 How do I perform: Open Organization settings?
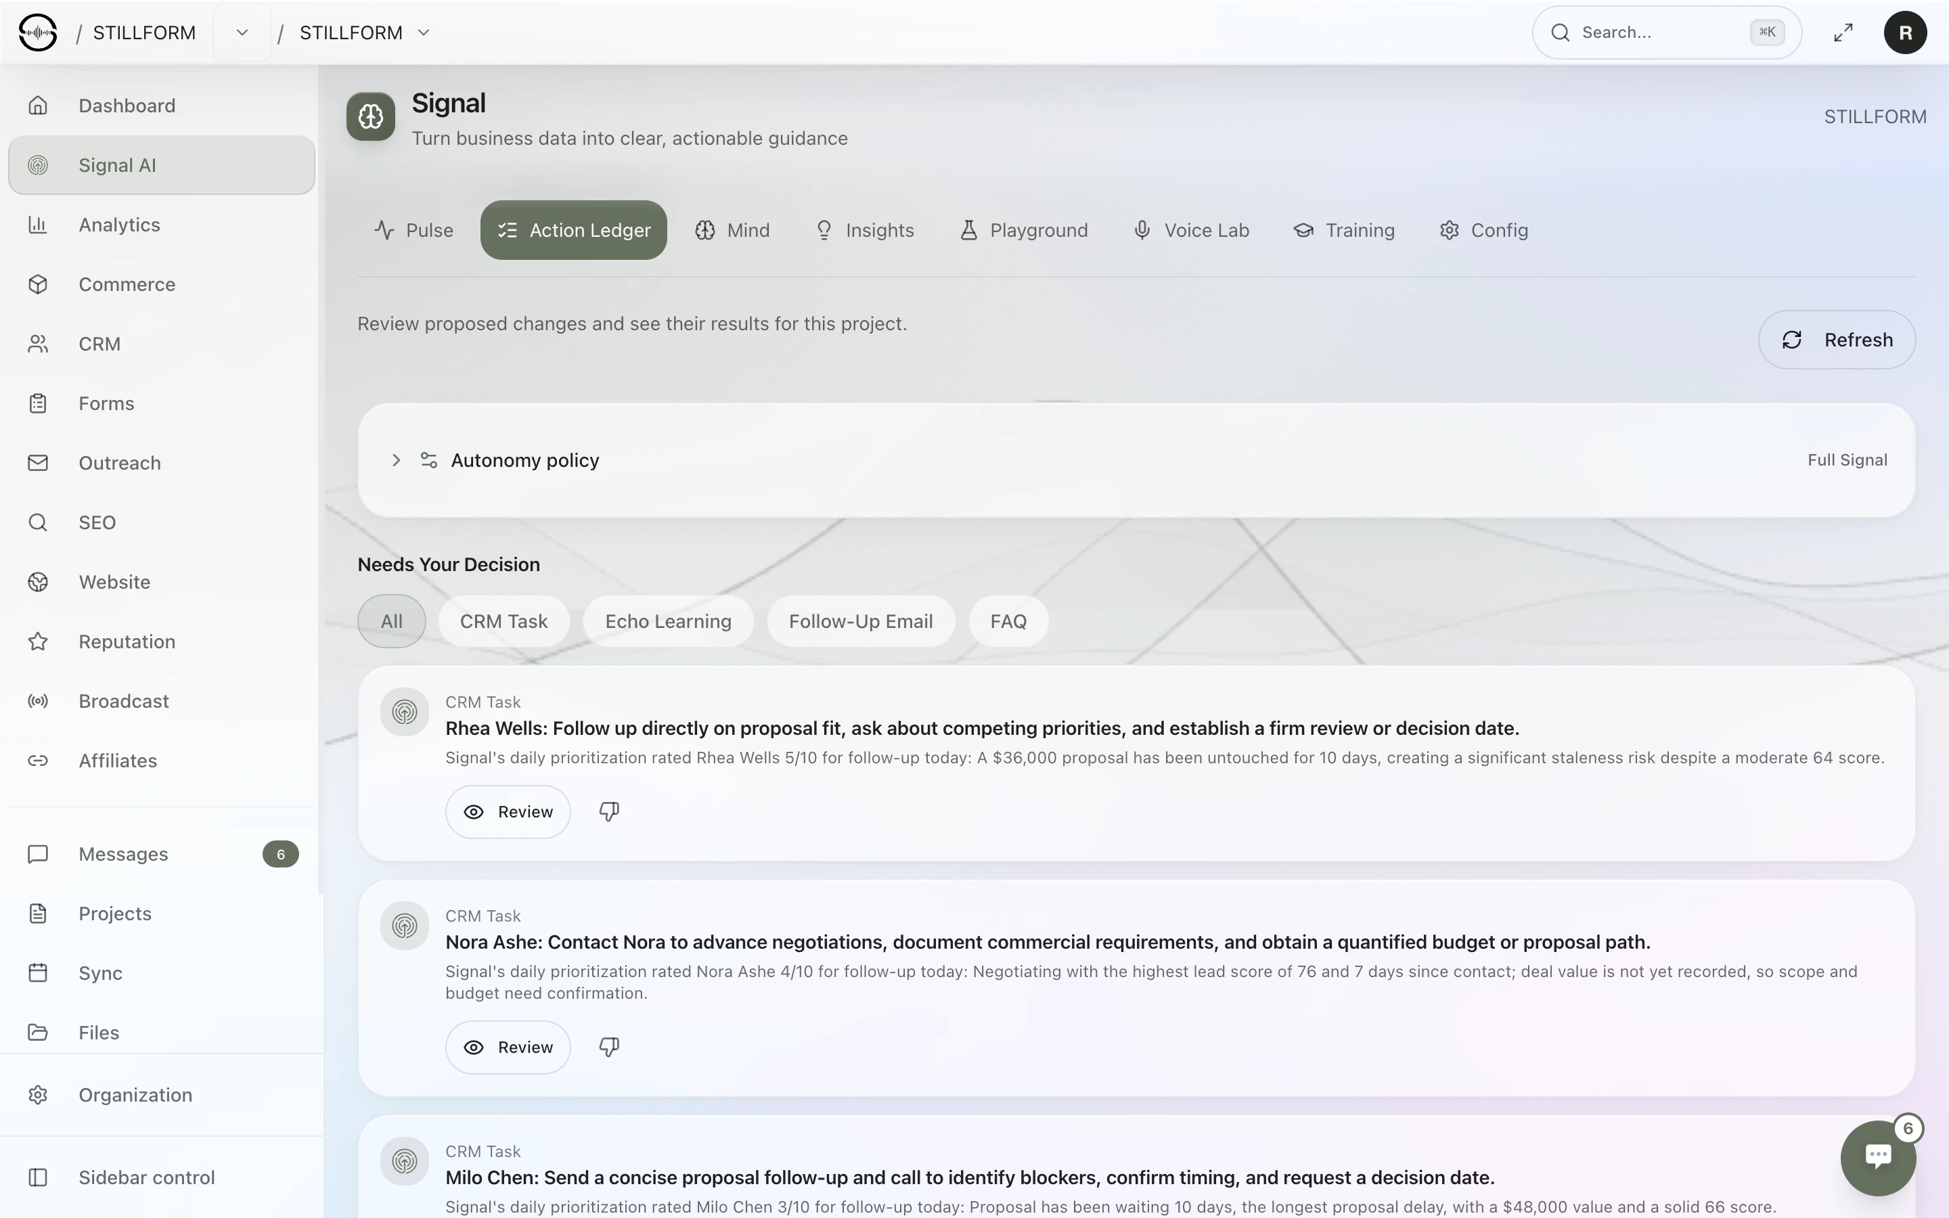point(161,1095)
